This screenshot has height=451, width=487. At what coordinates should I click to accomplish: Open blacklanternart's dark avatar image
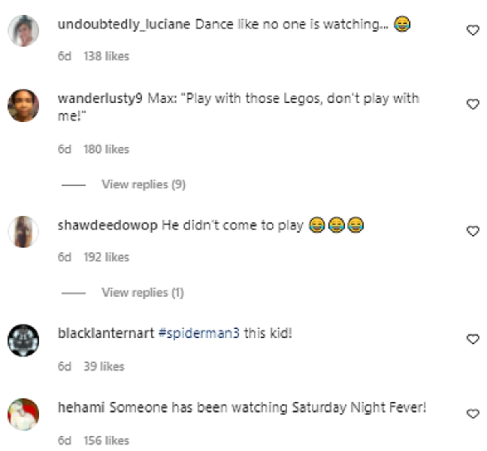pyautogui.click(x=24, y=340)
